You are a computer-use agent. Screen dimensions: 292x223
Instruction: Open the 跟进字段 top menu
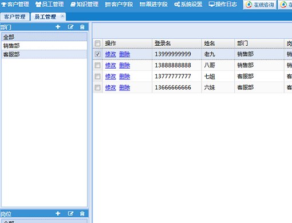pyautogui.click(x=153, y=4)
